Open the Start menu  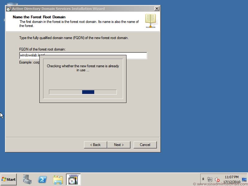coord(8,179)
